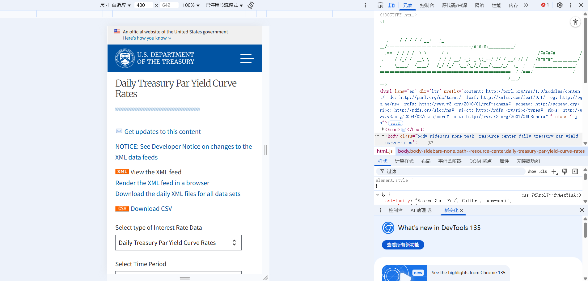Viewport: 588px width, 281px height.
Task: Click Download the daily XML files link
Action: pyautogui.click(x=178, y=194)
